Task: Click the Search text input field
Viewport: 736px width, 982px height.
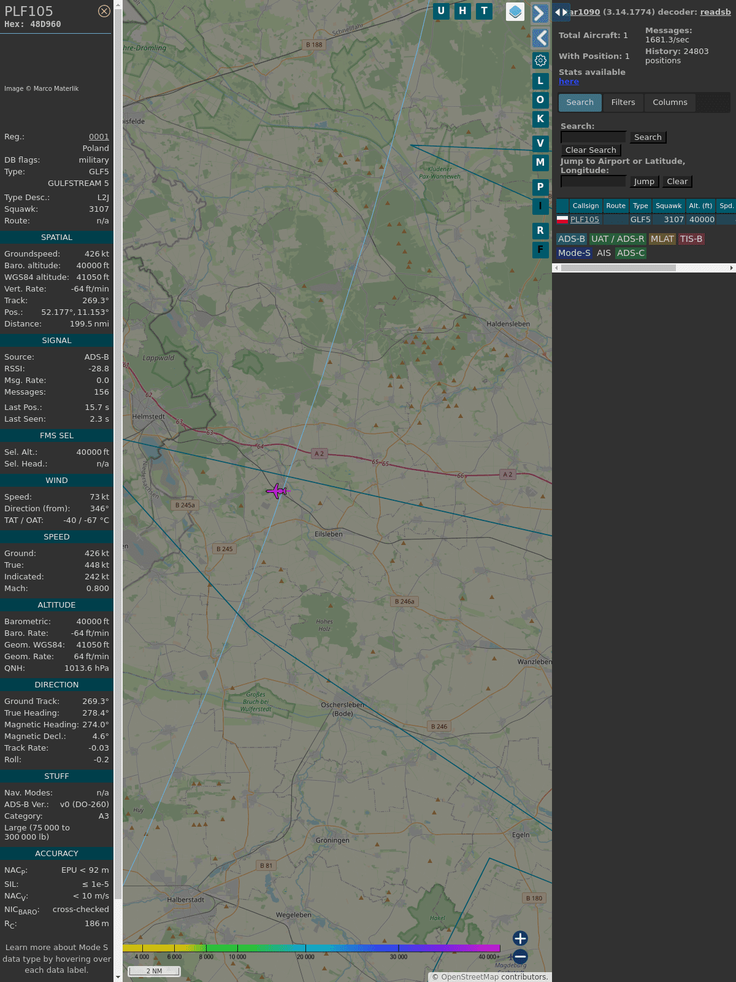Action: [x=594, y=137]
